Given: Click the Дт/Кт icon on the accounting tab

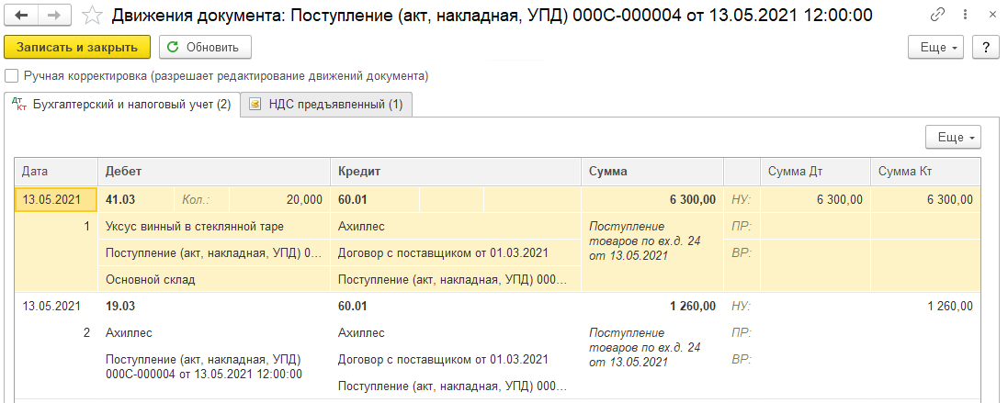Looking at the screenshot, I should pyautogui.click(x=18, y=104).
